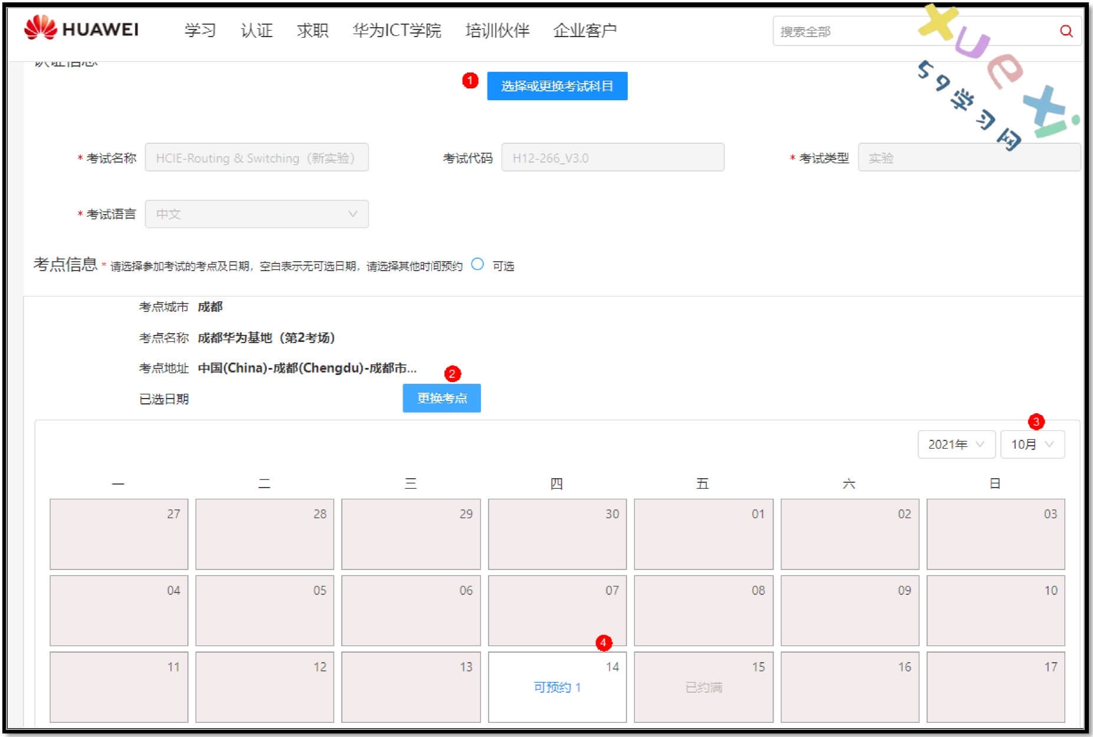Open the 认证 menu item
The image size is (1093, 737).
[256, 31]
